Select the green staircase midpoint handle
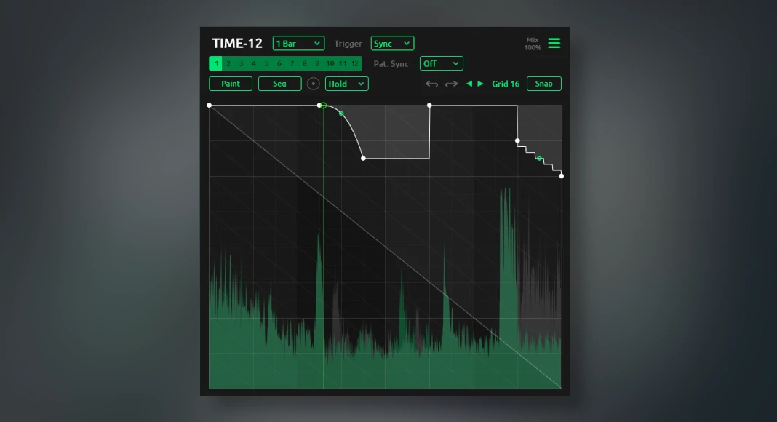 point(539,158)
